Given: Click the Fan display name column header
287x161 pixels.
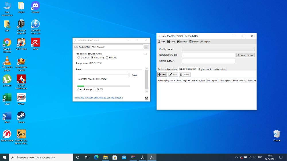Looking at the screenshot, I should pyautogui.click(x=166, y=80).
